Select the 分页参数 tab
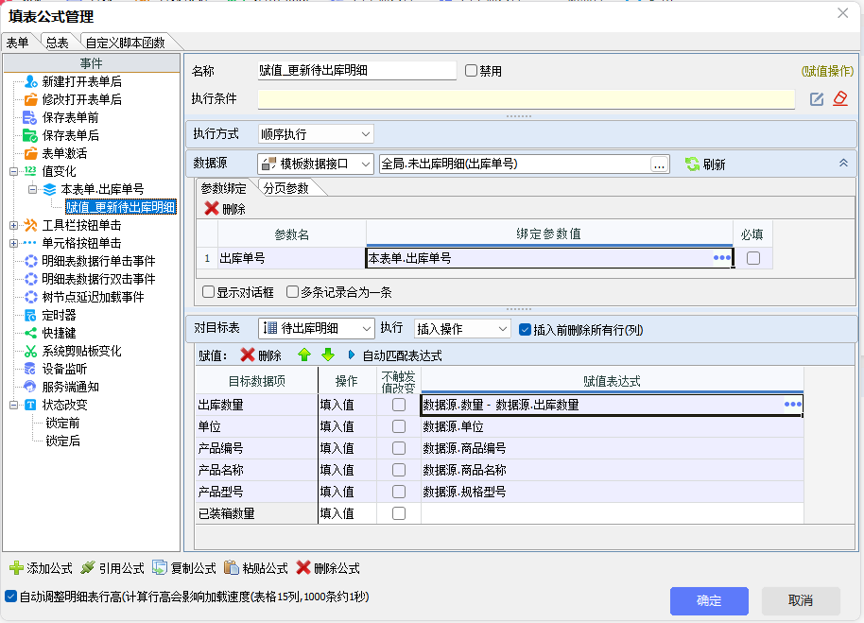 coord(286,188)
